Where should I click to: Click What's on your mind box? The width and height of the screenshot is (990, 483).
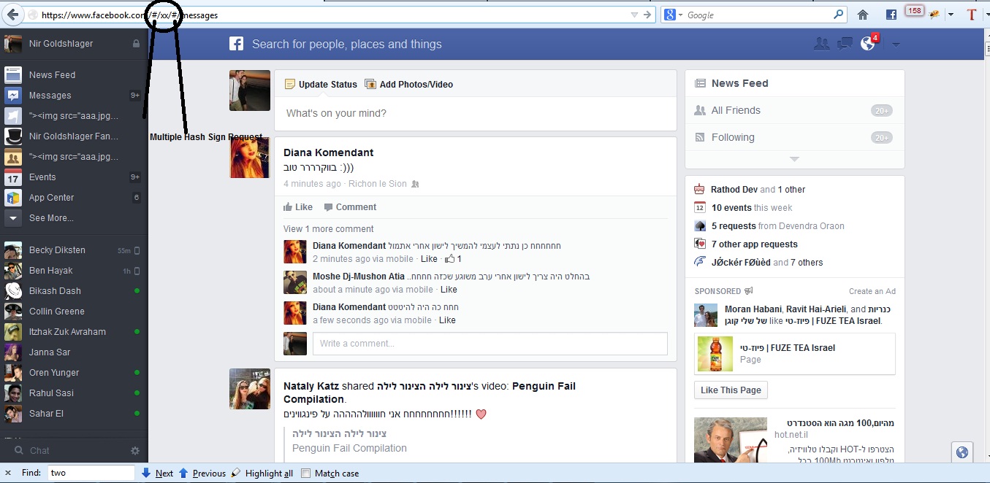click(x=475, y=114)
